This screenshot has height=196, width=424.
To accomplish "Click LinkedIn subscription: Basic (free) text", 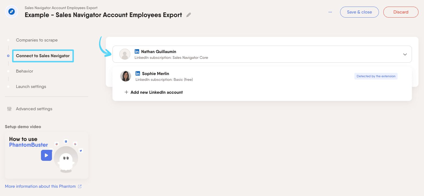I will click(x=164, y=80).
